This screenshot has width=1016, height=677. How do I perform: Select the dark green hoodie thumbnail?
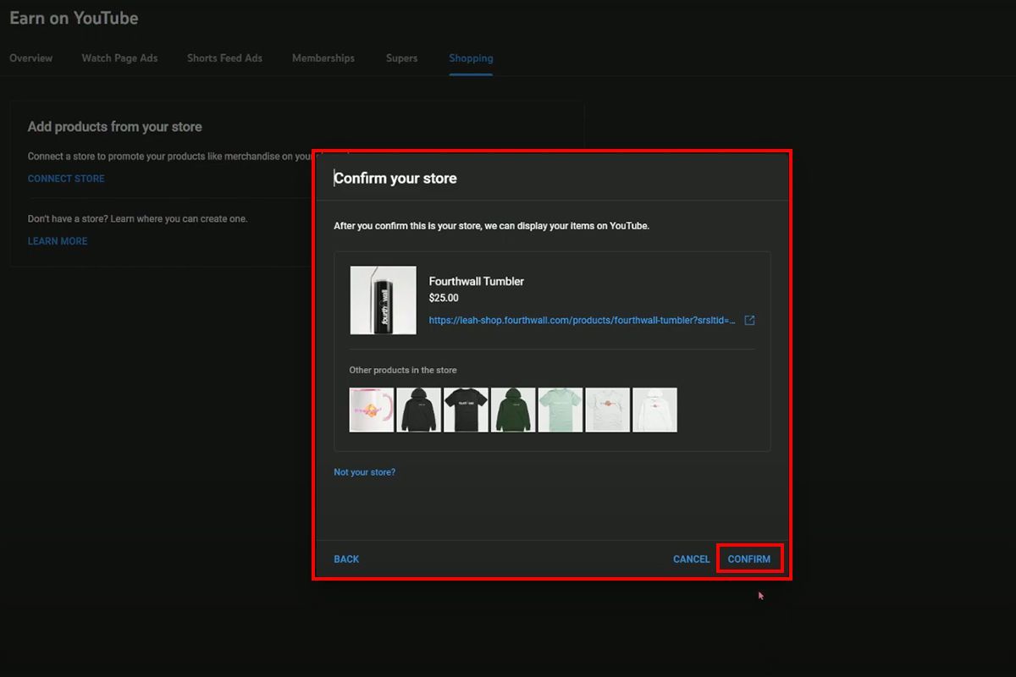[x=513, y=410]
